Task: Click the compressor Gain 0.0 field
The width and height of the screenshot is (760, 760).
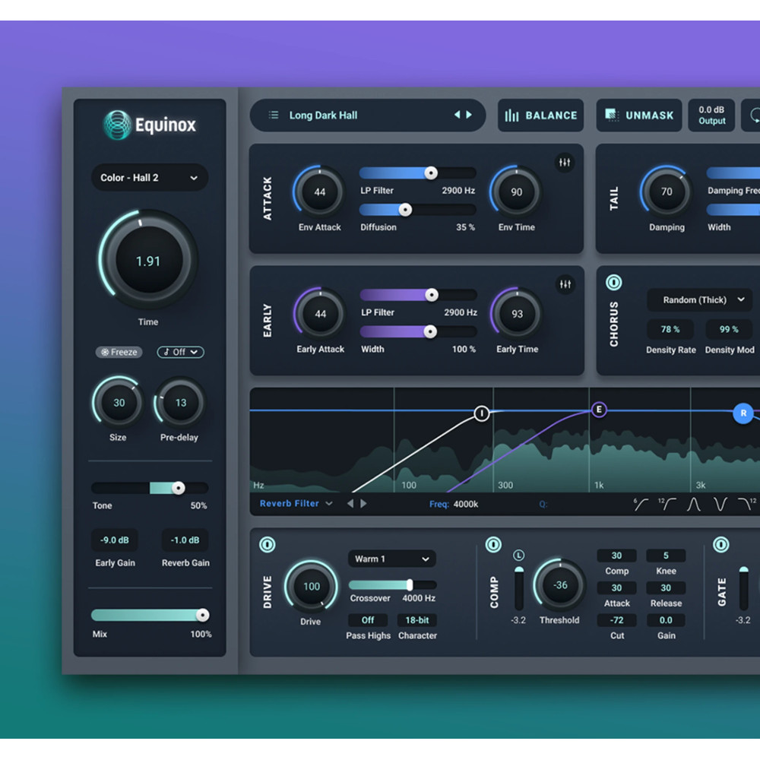Action: tap(666, 620)
